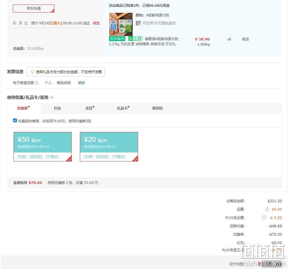Screen dimensions: 288x269
Task: Switch to the 领货码 tab
Action: pos(157,108)
